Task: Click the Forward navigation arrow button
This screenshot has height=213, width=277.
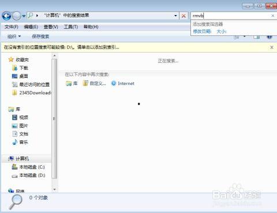Action: [x=17, y=16]
